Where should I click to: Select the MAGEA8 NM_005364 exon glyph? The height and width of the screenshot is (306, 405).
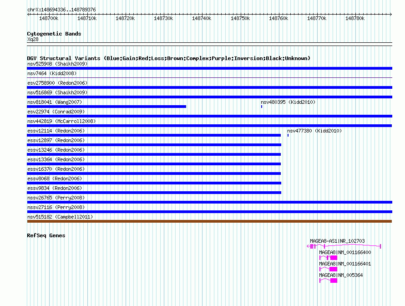tap(328, 280)
